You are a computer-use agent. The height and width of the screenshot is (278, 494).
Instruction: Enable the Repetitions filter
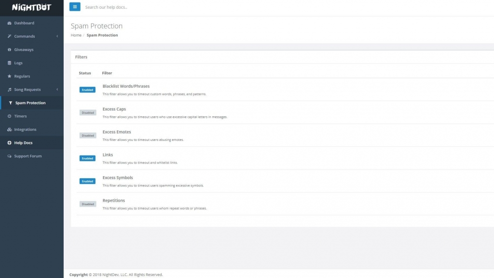[x=87, y=204]
